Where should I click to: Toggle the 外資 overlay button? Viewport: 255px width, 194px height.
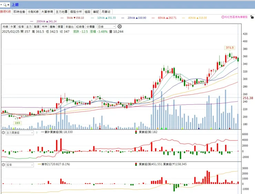(x=13, y=26)
